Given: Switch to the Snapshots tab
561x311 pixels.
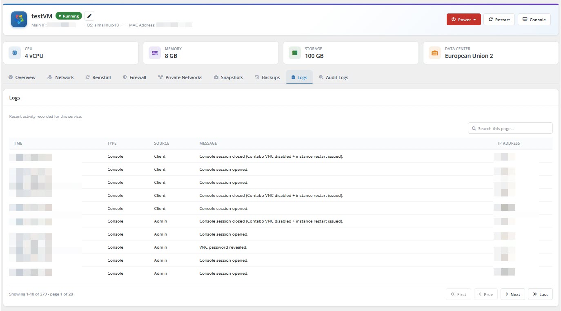Looking at the screenshot, I should [x=228, y=77].
